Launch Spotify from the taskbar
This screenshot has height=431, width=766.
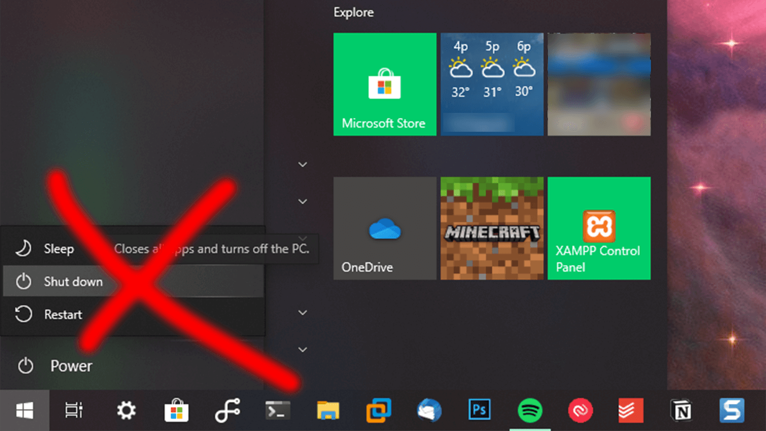coord(530,410)
